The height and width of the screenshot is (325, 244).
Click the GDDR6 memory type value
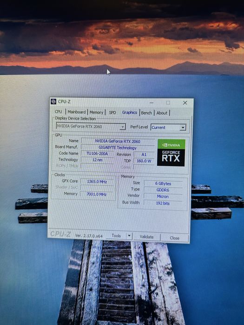pos(163,190)
